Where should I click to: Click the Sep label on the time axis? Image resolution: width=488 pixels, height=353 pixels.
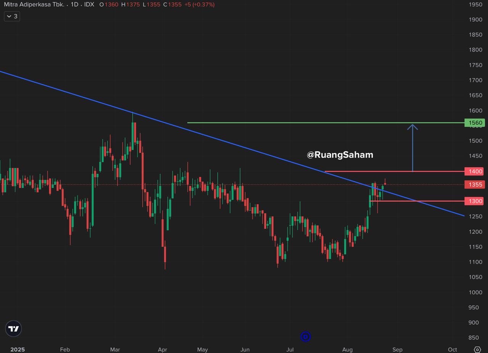tap(397, 350)
